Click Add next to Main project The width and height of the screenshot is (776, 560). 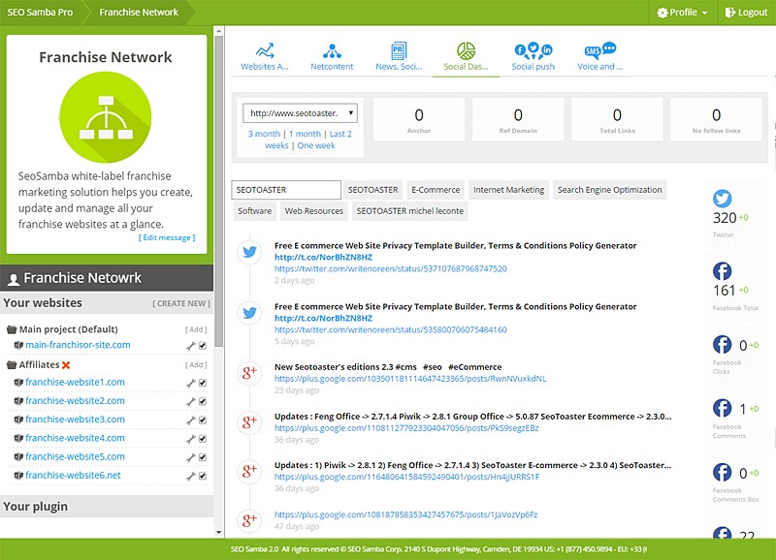click(x=196, y=329)
